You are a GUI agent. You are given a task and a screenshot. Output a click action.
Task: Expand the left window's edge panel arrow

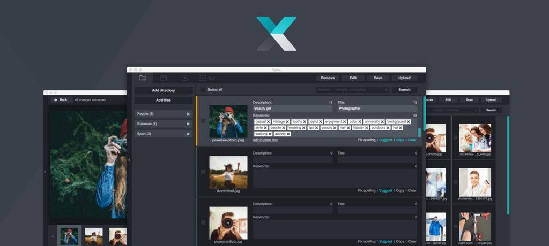pyautogui.click(x=45, y=172)
